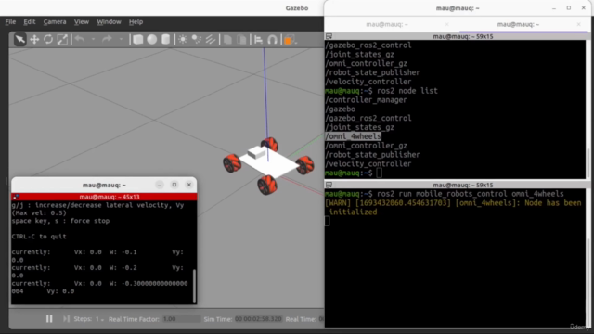Activate the Rotate mode tool
The height and width of the screenshot is (334, 594).
(48, 39)
